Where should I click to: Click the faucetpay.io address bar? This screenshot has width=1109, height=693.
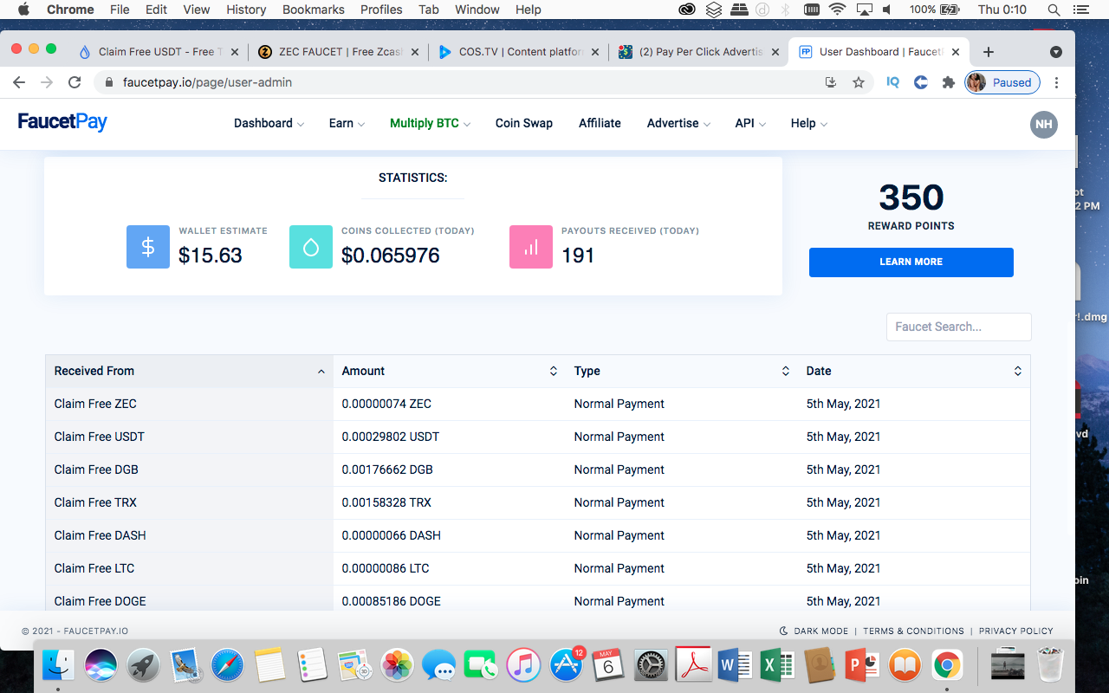click(x=459, y=82)
